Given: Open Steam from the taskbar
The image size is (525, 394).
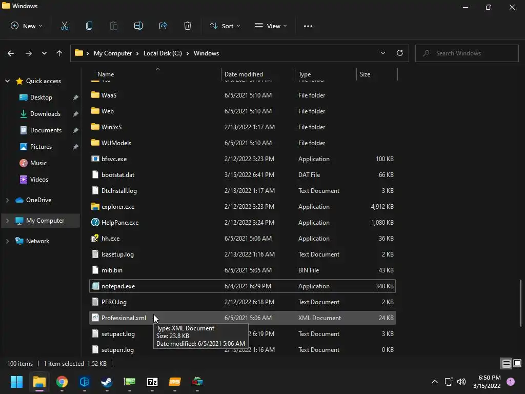Looking at the screenshot, I should coord(107,382).
